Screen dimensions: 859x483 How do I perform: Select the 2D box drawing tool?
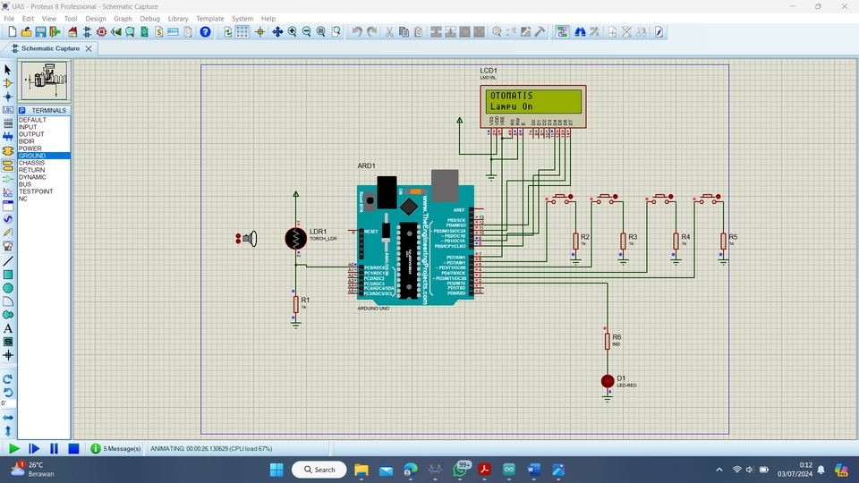8,275
